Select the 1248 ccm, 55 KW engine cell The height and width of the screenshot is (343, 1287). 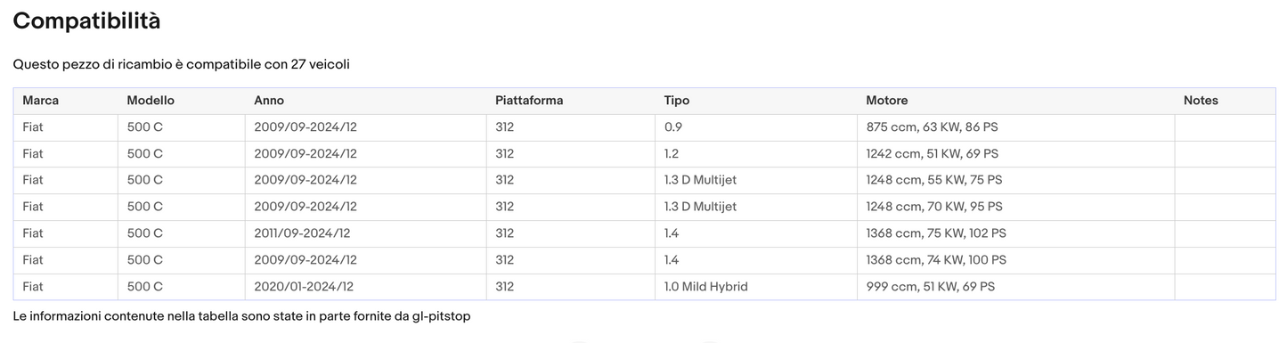pos(1015,180)
